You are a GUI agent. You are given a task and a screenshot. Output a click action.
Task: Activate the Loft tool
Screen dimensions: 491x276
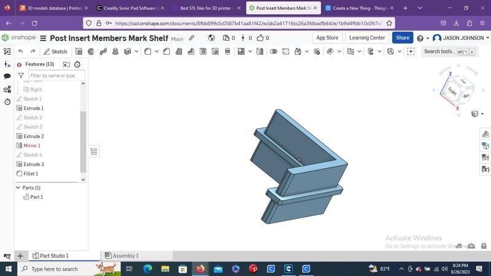pyautogui.click(x=115, y=52)
